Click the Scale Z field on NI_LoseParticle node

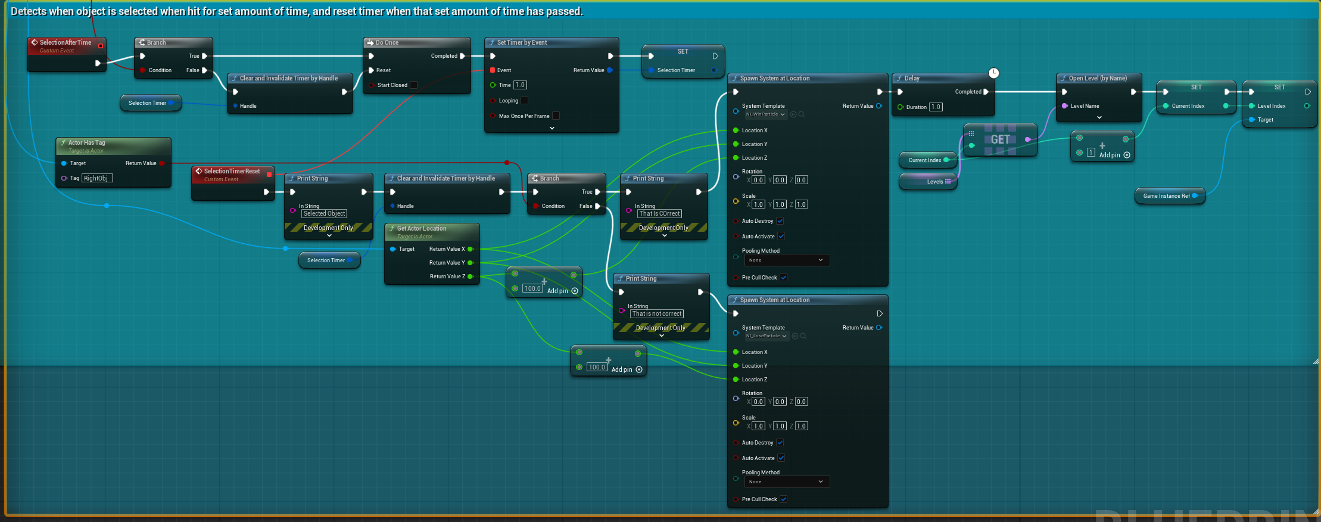[801, 426]
